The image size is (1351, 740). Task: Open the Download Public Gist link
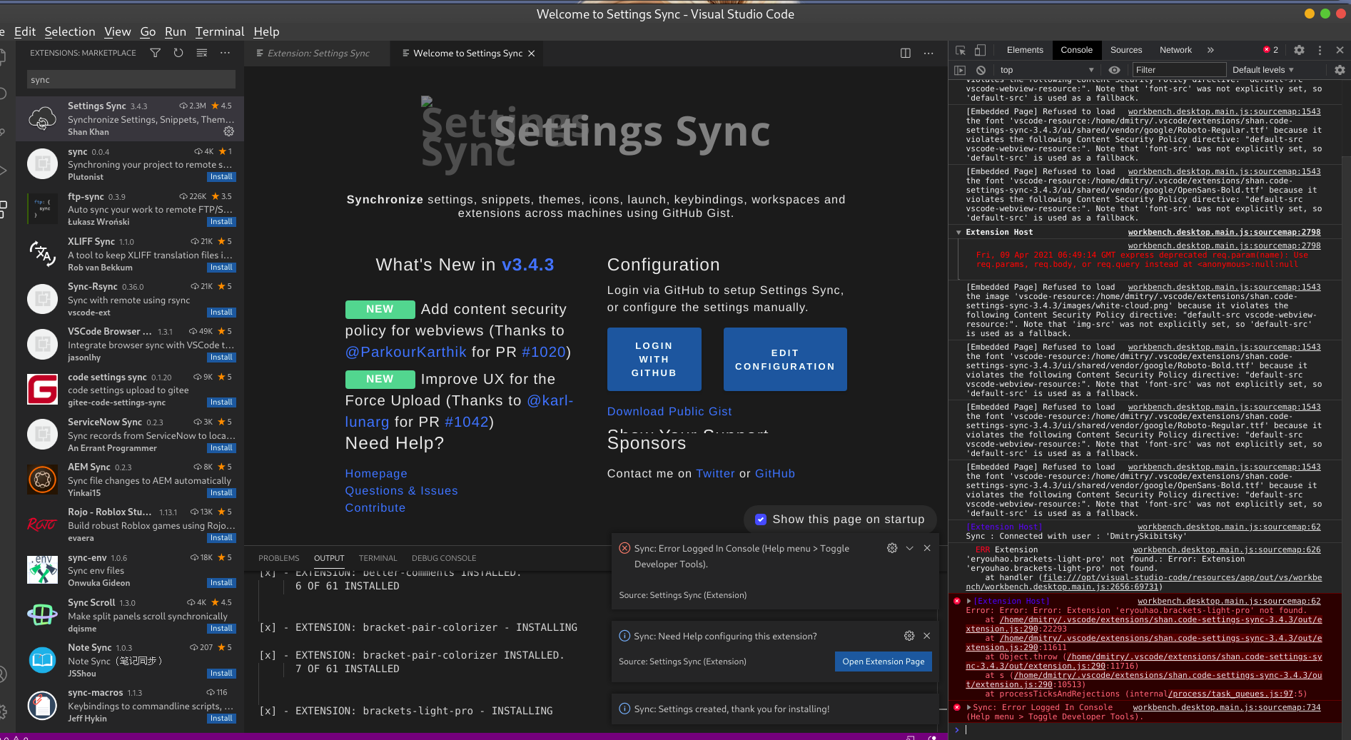669,411
